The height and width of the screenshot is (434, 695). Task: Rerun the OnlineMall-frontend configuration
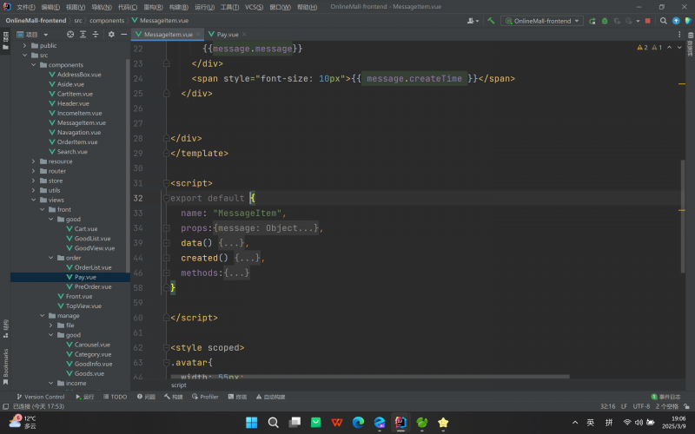(x=592, y=21)
